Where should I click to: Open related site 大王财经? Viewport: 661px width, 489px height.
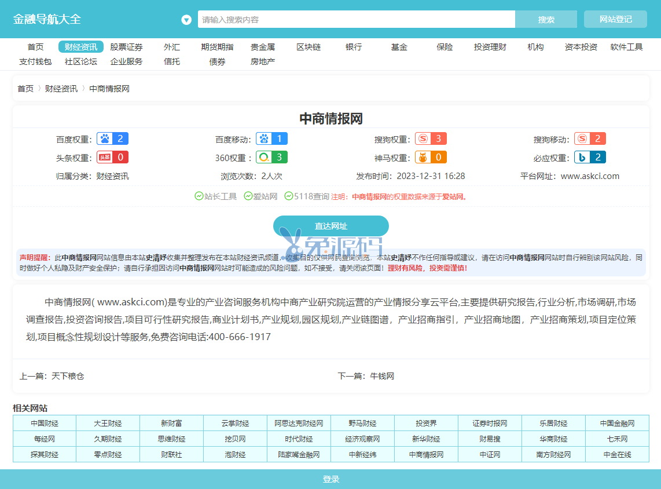(x=108, y=423)
